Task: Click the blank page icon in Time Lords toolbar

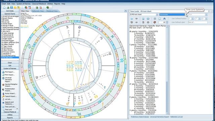Action: 160,18
